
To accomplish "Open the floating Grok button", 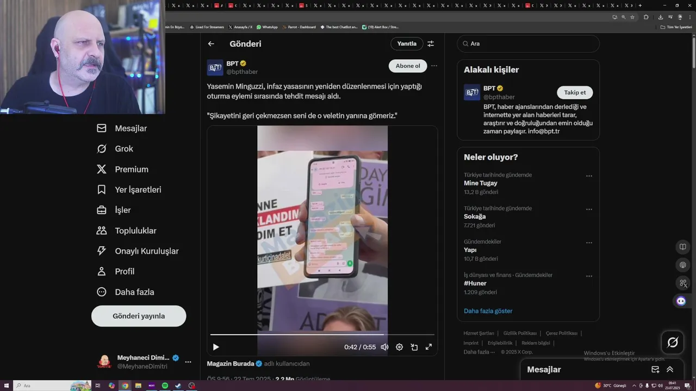I will tap(673, 342).
